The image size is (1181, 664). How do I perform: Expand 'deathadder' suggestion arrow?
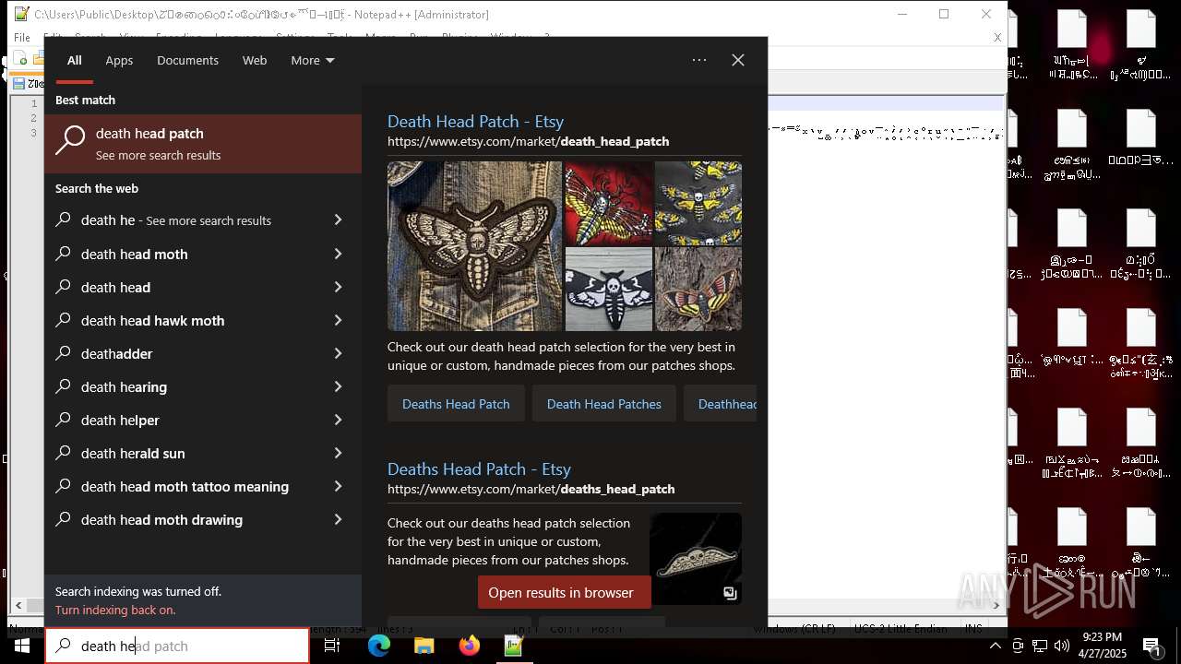click(338, 353)
